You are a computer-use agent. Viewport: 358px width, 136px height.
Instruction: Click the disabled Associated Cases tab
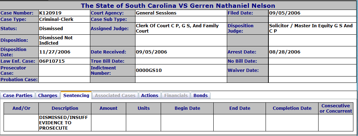click(x=115, y=96)
